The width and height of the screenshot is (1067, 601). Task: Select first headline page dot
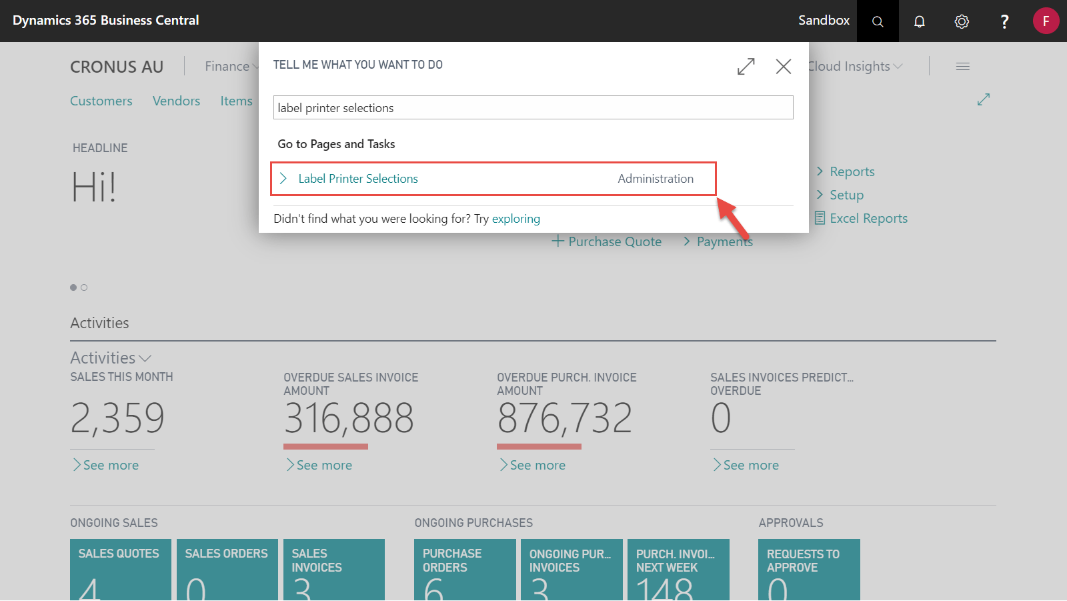click(73, 287)
